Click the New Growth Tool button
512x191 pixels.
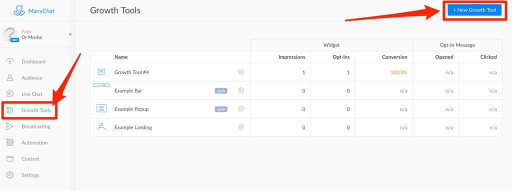tap(474, 10)
